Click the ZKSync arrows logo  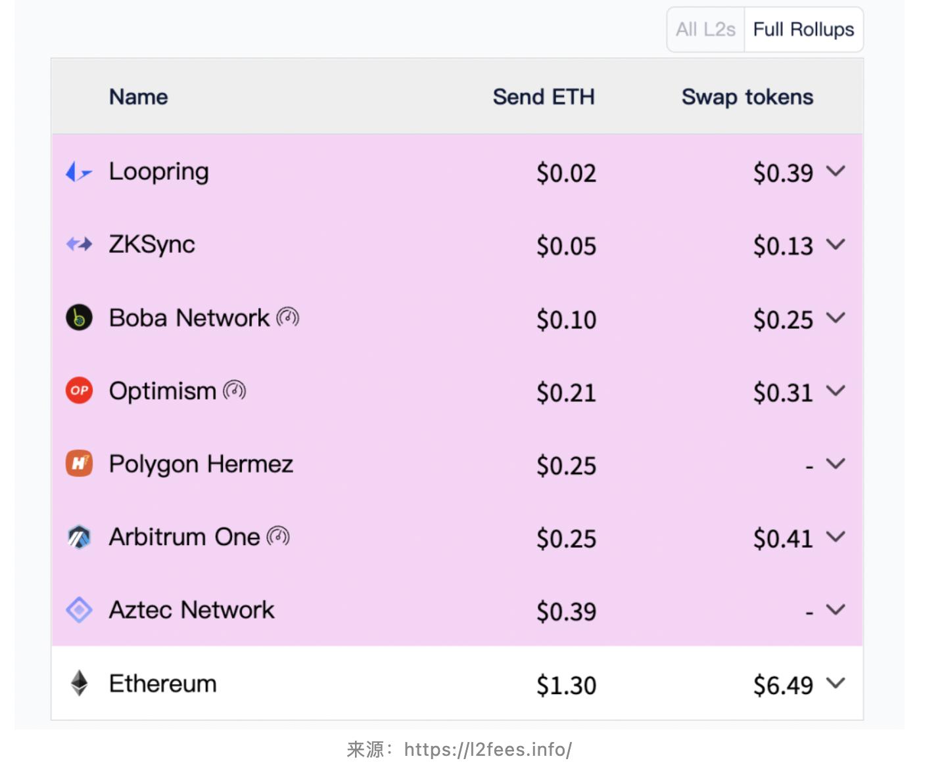tap(79, 245)
